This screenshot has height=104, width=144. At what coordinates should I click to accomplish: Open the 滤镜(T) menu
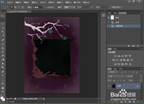point(60,2)
